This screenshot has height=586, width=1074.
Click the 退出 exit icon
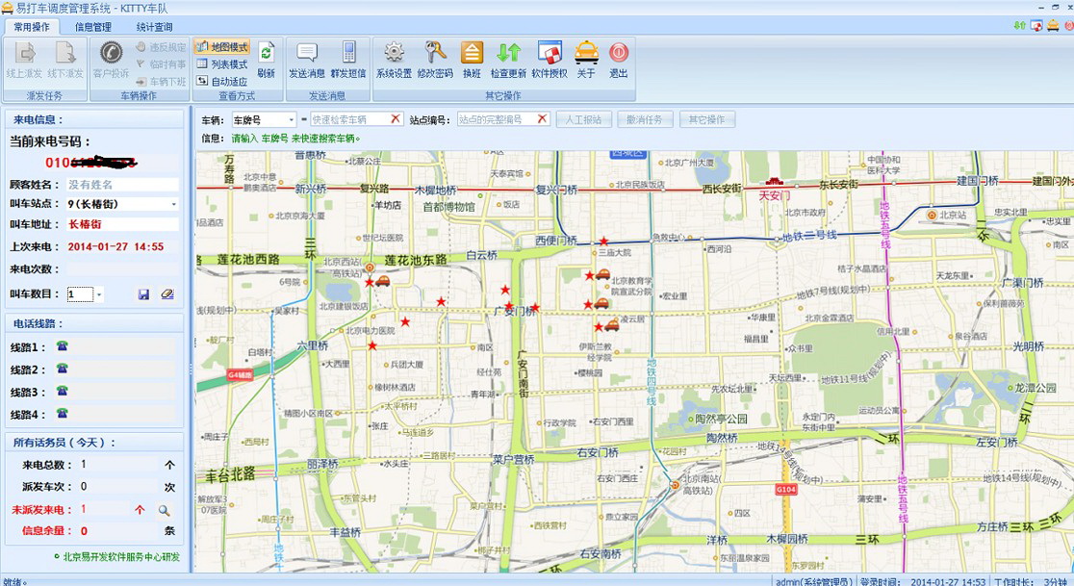point(619,53)
